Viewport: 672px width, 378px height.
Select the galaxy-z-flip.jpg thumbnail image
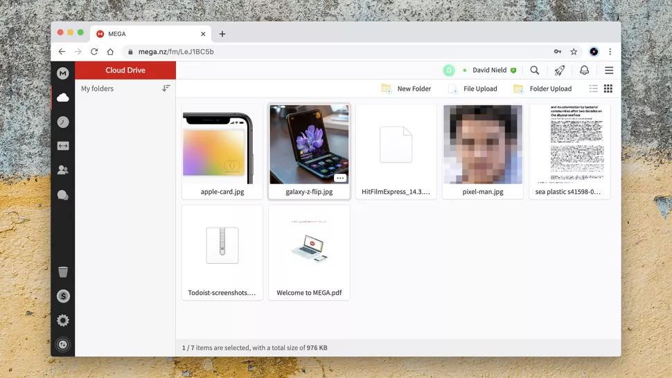click(309, 145)
